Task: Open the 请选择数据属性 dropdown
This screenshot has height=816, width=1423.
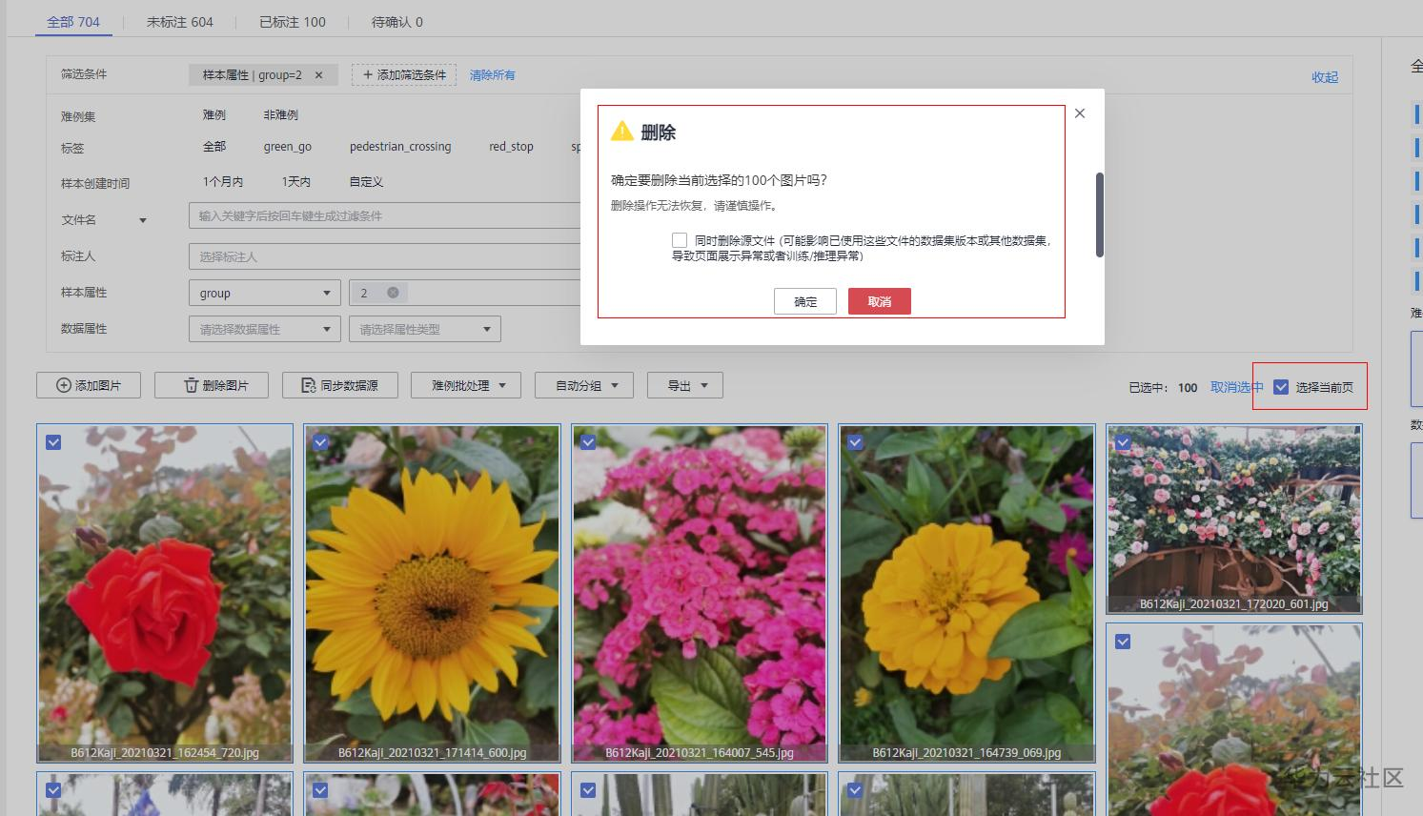Action: point(265,329)
